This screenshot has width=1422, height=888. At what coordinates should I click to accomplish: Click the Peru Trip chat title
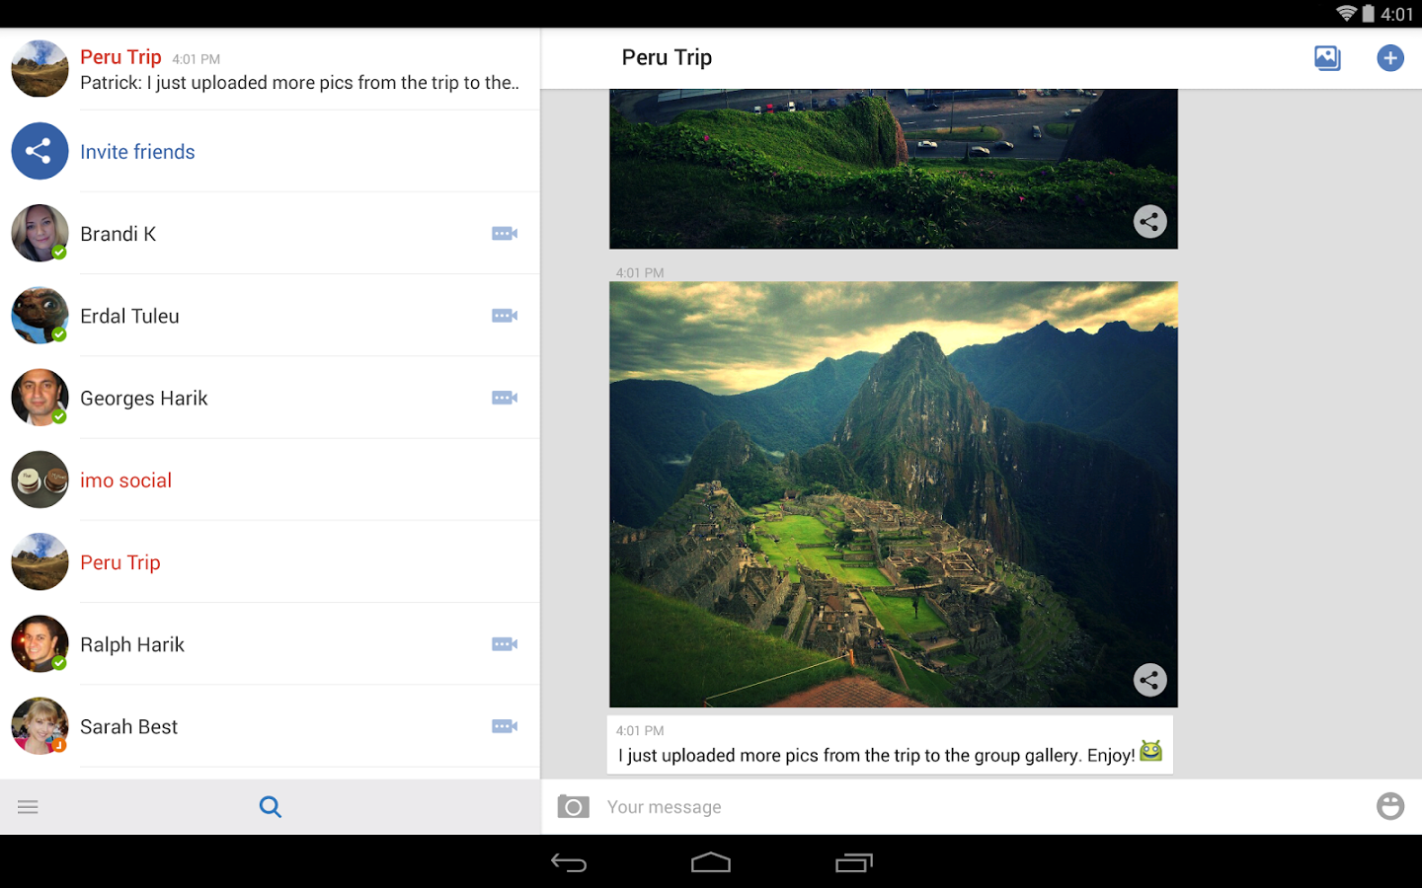pos(667,58)
